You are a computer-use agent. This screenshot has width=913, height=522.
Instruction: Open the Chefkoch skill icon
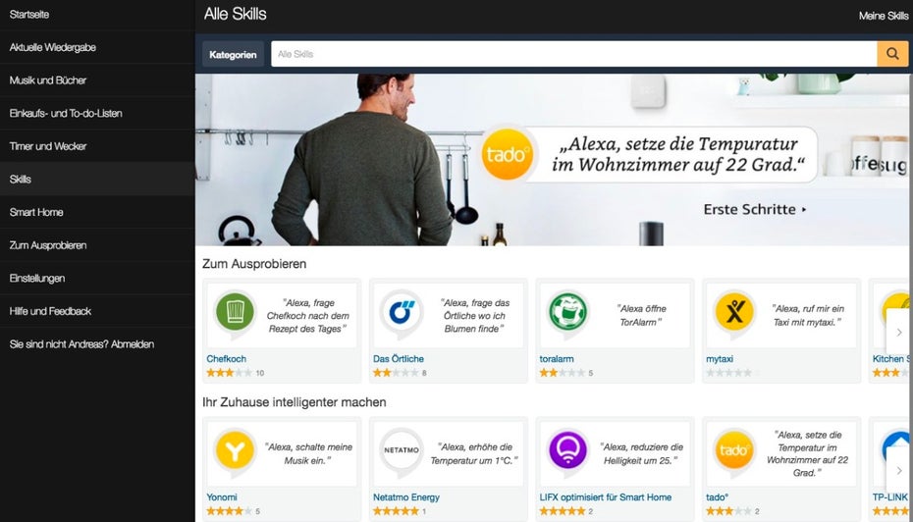coord(235,312)
